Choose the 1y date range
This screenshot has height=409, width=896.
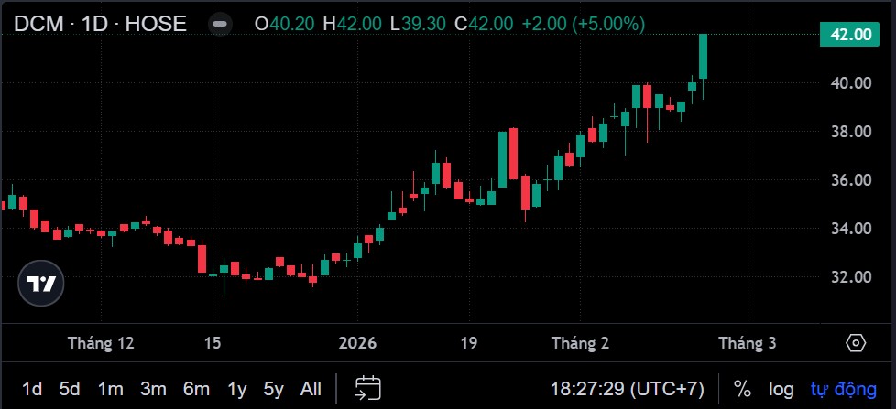tap(237, 389)
